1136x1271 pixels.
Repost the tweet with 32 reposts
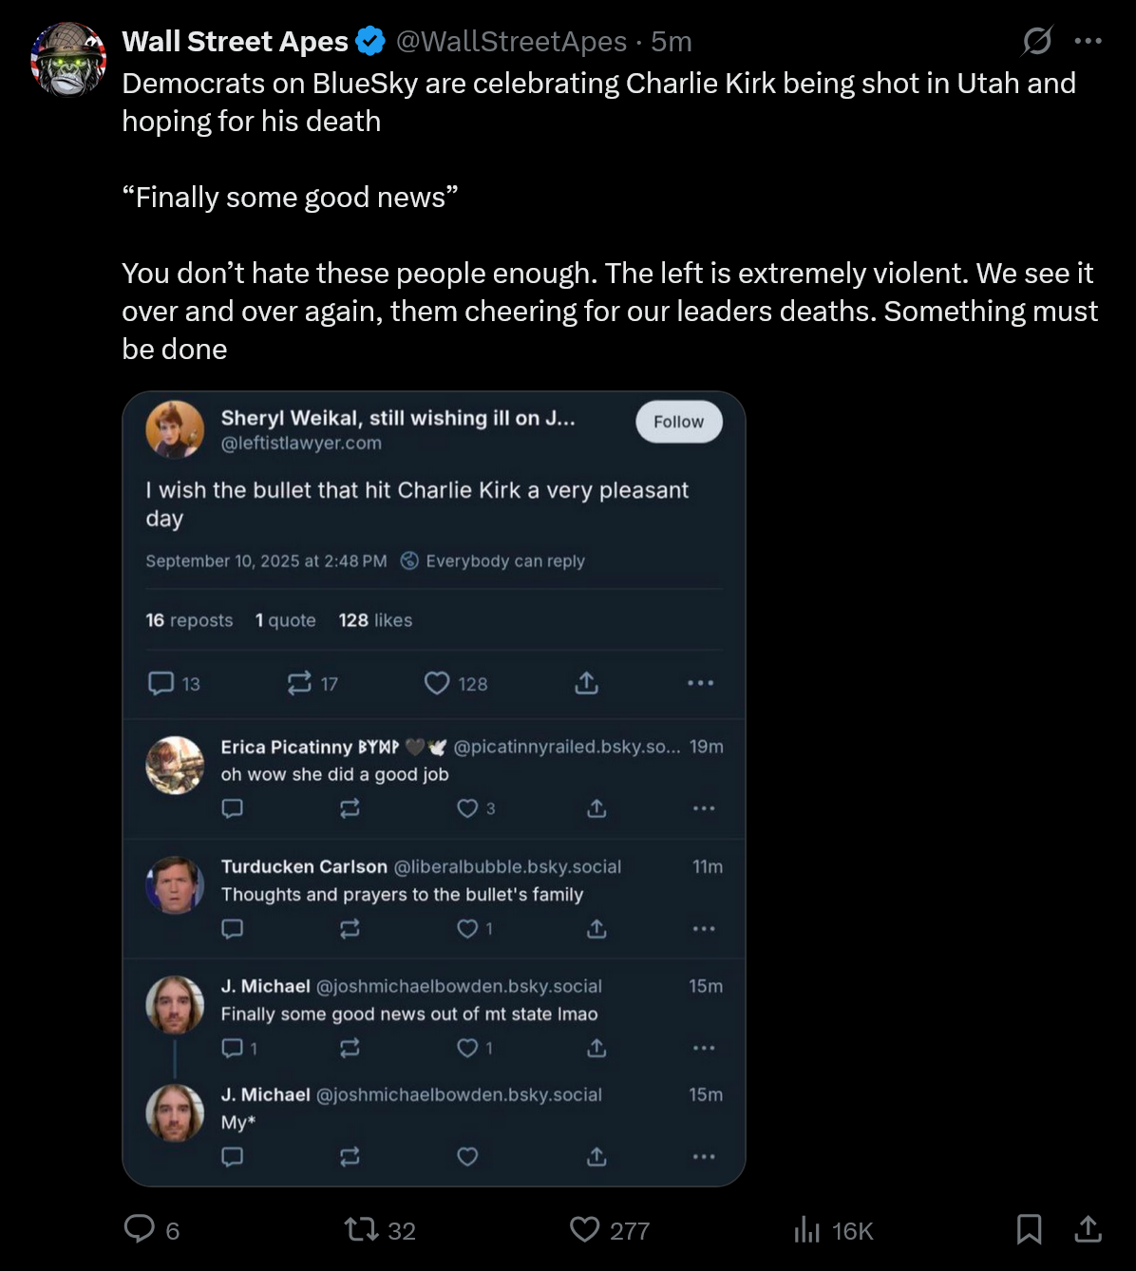[361, 1230]
